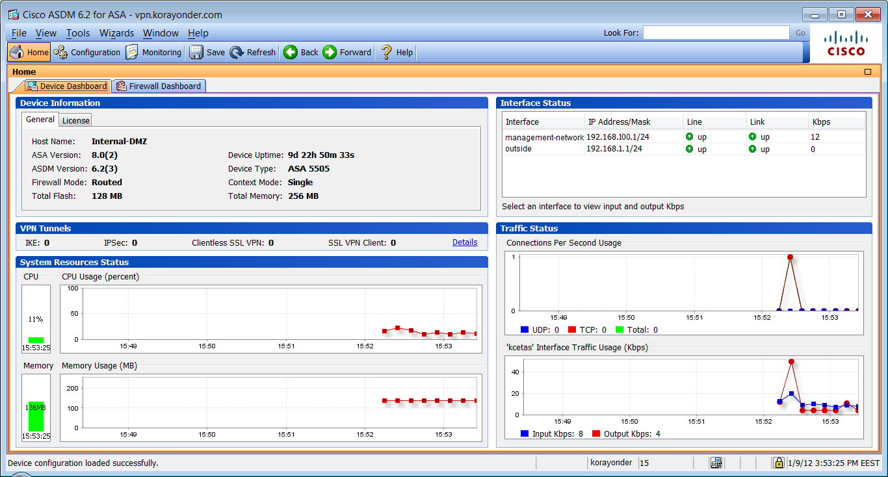
Task: Switch to Firewall Dashboard tab
Action: pyautogui.click(x=159, y=86)
